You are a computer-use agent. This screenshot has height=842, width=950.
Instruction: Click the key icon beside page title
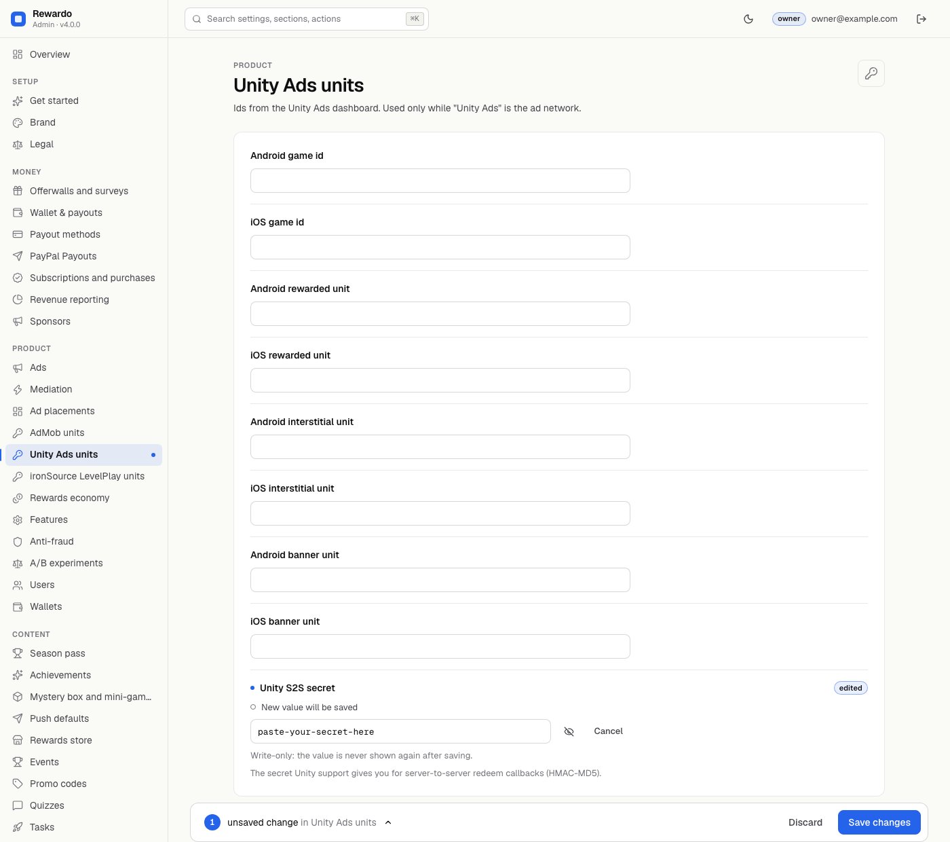[x=871, y=73]
